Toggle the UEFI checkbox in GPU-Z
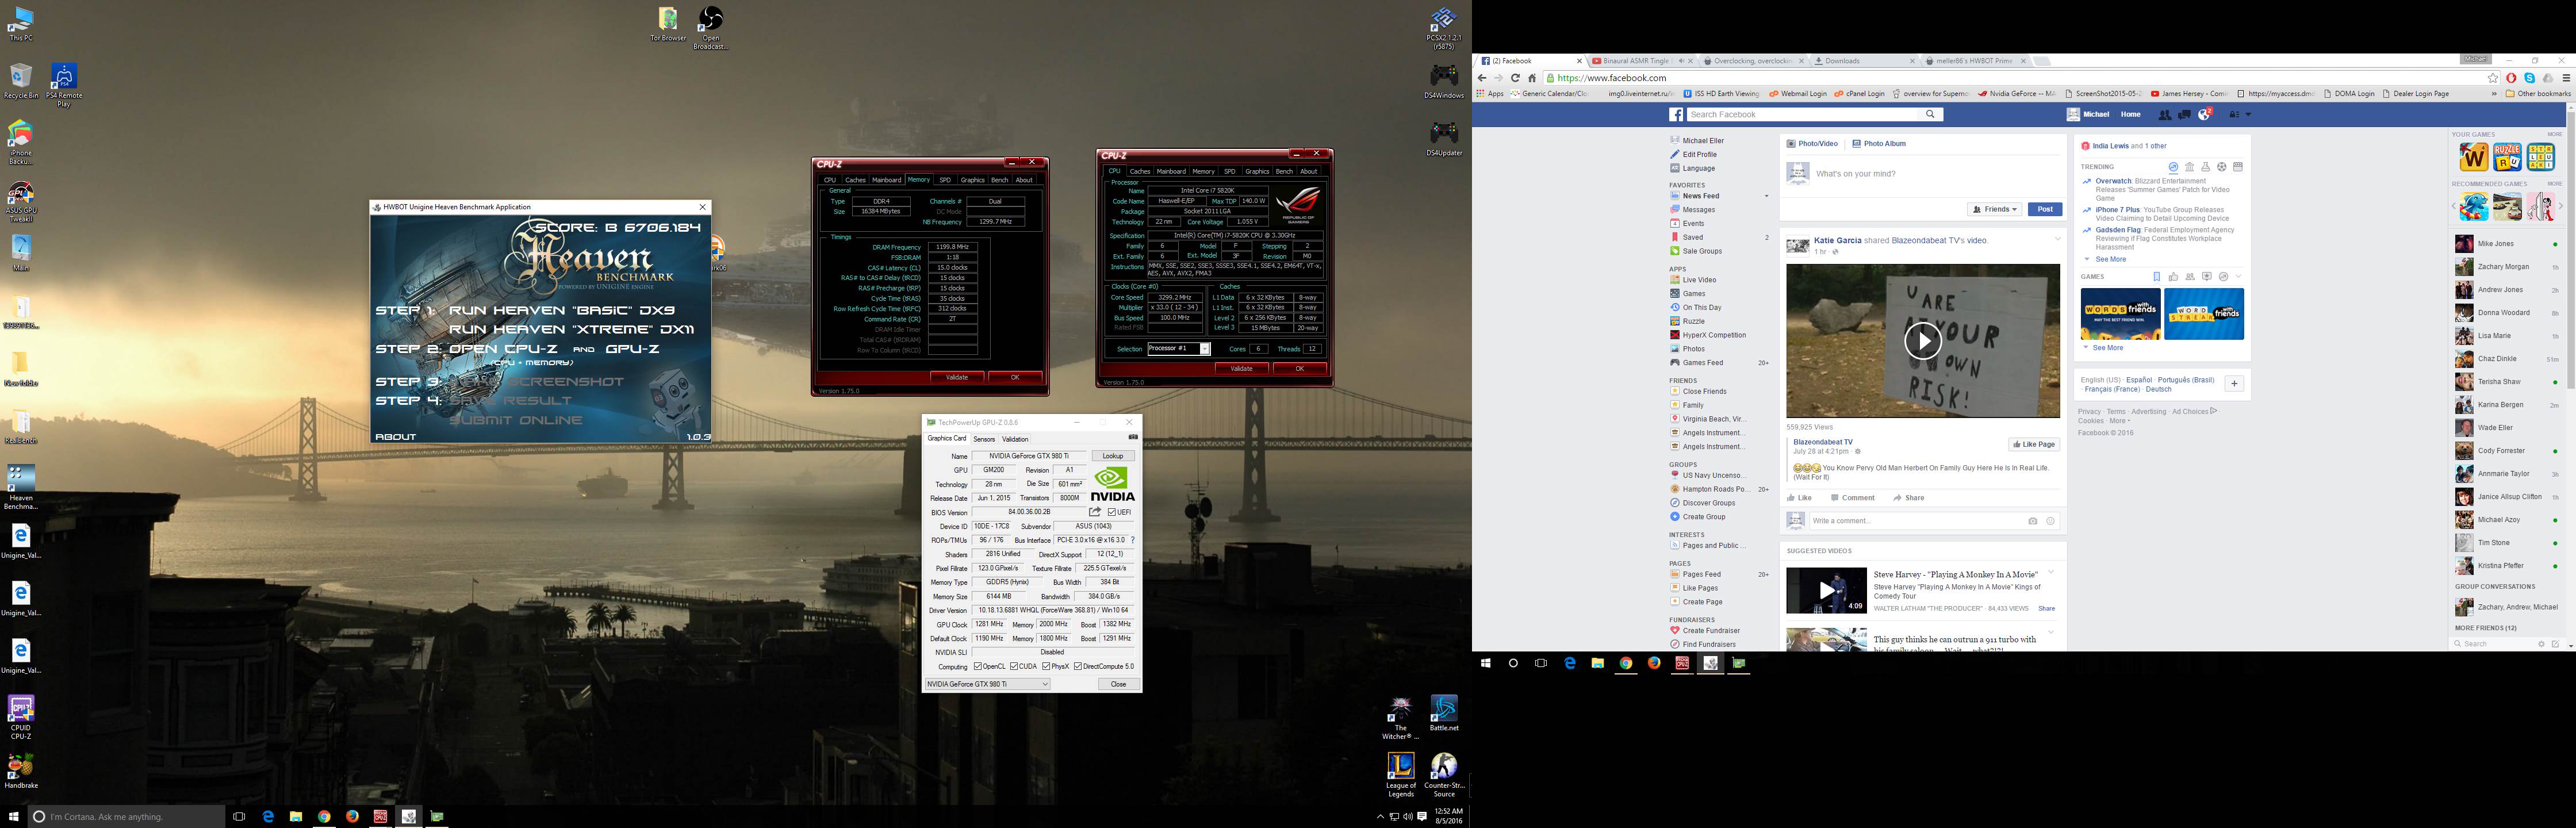The height and width of the screenshot is (828, 2576). [x=1112, y=512]
